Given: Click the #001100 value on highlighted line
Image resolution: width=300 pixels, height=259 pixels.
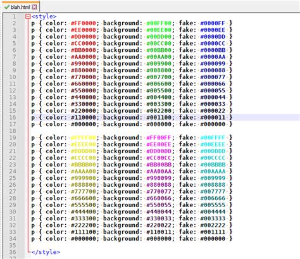Looking at the screenshot, I should pyautogui.click(x=159, y=118).
